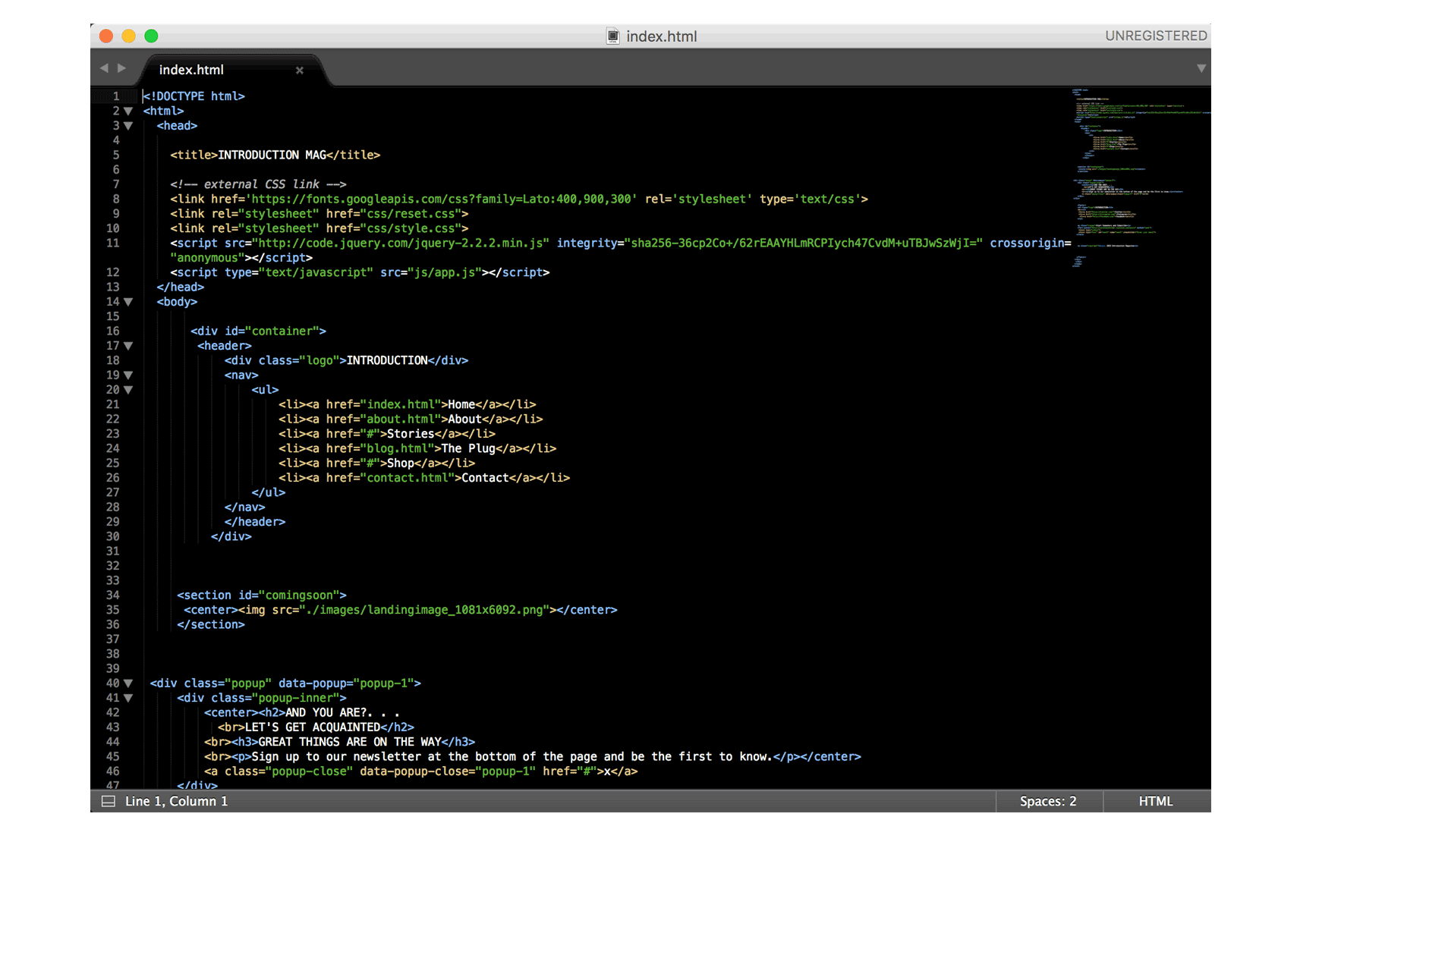This screenshot has height=974, width=1448.
Task: Fold the popup-inner div on line 41
Action: click(x=128, y=698)
